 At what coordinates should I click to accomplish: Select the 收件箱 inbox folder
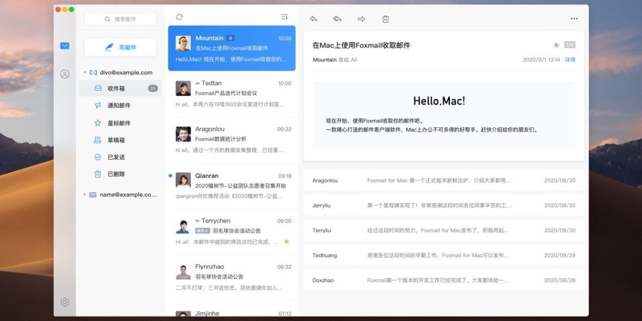[x=116, y=88]
